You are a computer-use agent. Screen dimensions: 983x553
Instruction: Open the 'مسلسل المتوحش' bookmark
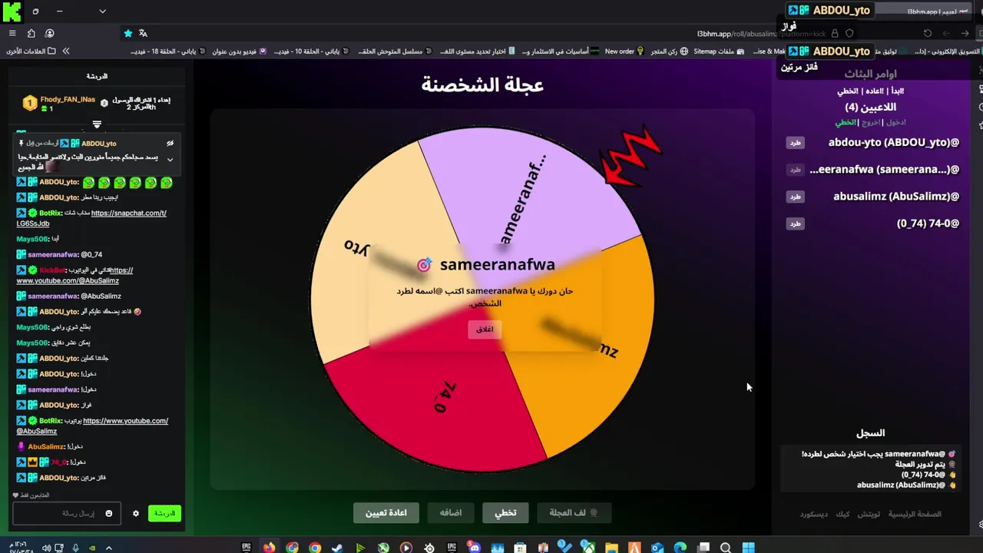tap(396, 51)
